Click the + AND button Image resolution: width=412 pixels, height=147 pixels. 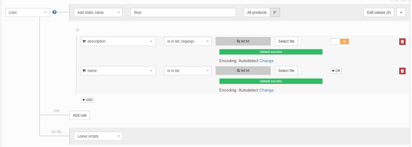pos(87,100)
